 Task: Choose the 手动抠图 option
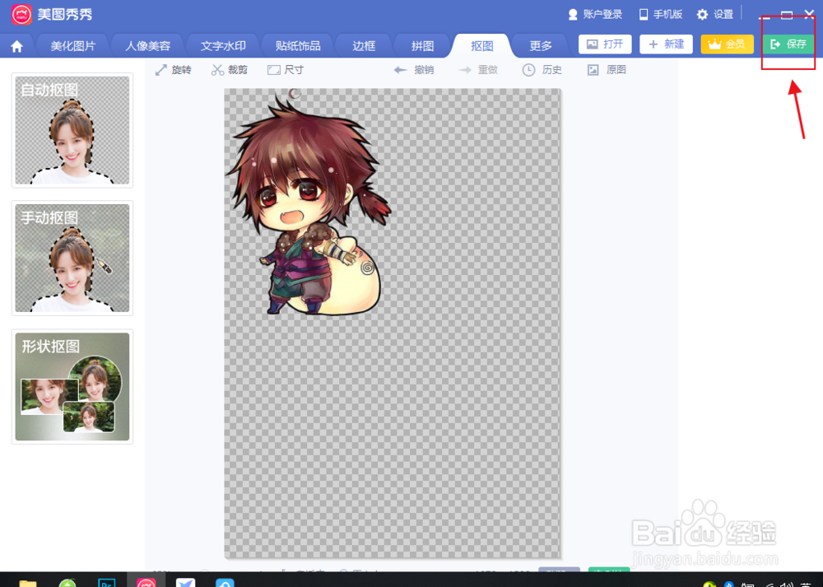(72, 258)
